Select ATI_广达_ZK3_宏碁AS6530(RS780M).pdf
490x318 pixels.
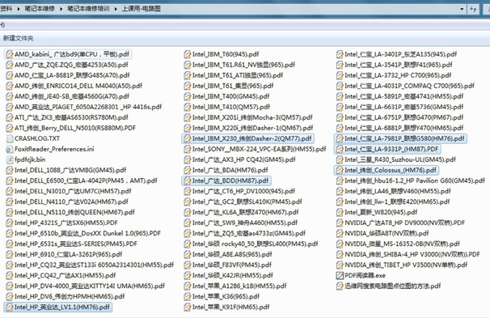[x=72, y=117]
